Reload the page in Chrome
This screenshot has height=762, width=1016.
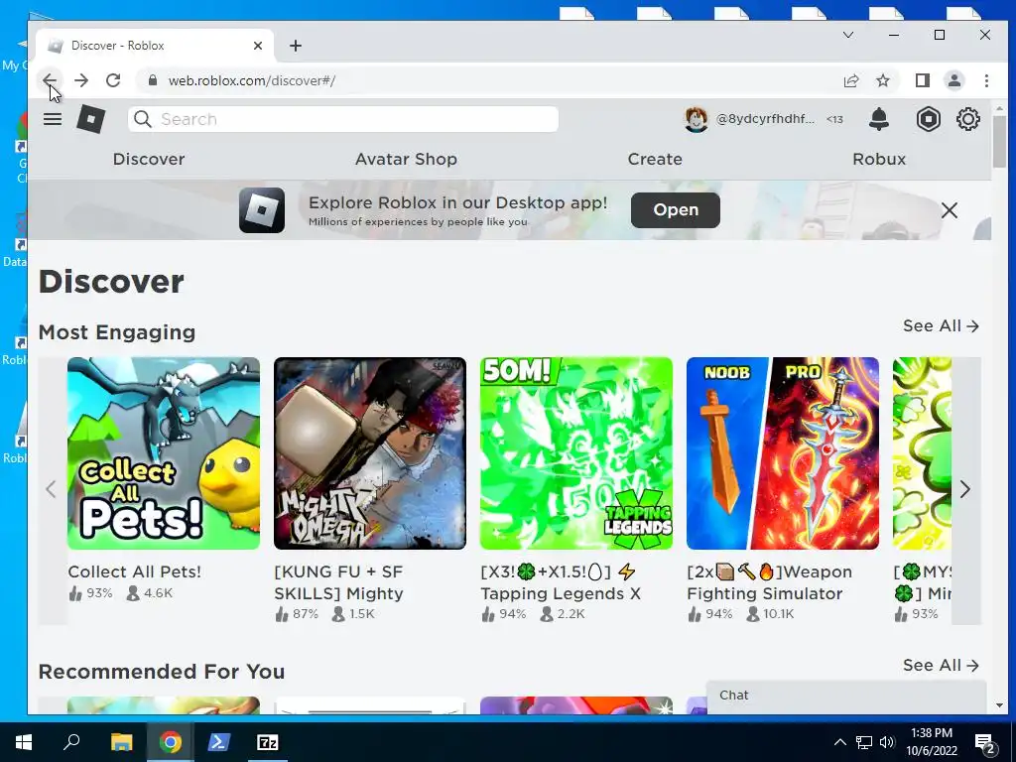tap(113, 80)
